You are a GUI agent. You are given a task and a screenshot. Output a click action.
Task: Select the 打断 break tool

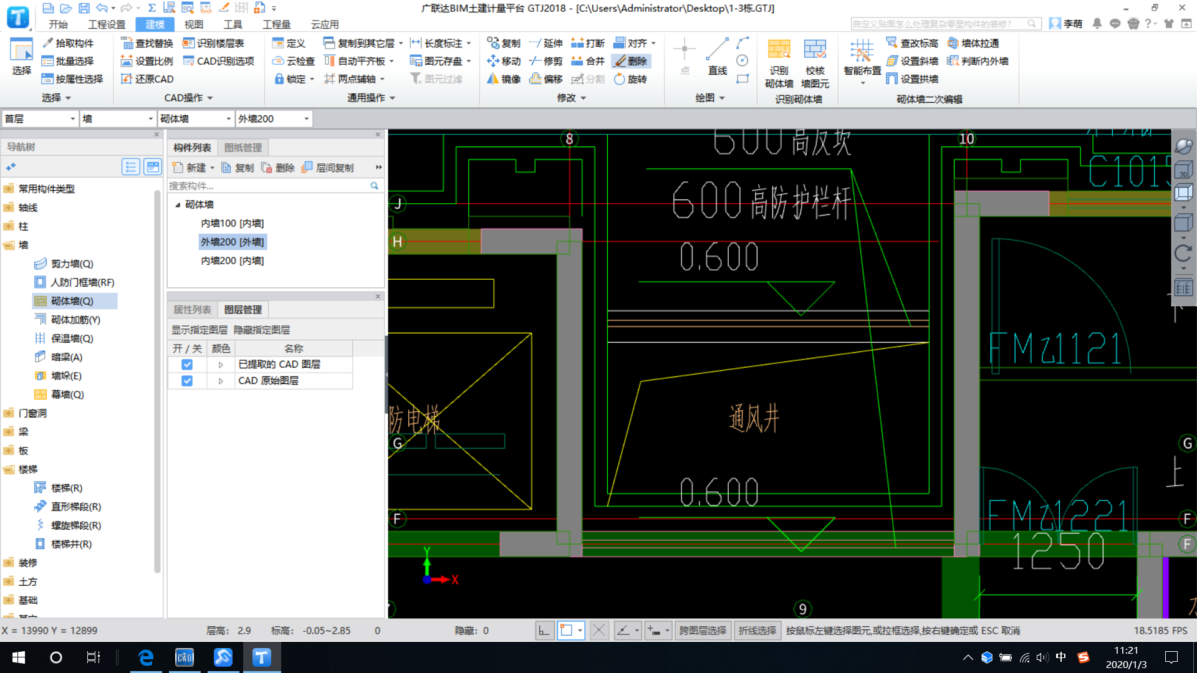tap(588, 43)
